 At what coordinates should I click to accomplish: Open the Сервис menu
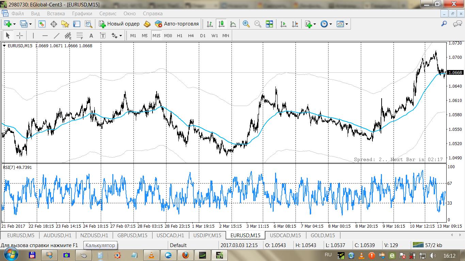tap(108, 14)
